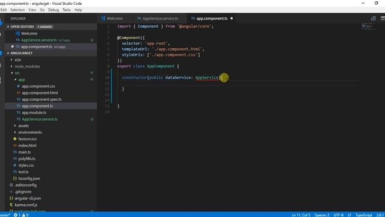The height and width of the screenshot is (217, 385).
Task: Click the EXPLORER panel title
Action: pyautogui.click(x=18, y=19)
